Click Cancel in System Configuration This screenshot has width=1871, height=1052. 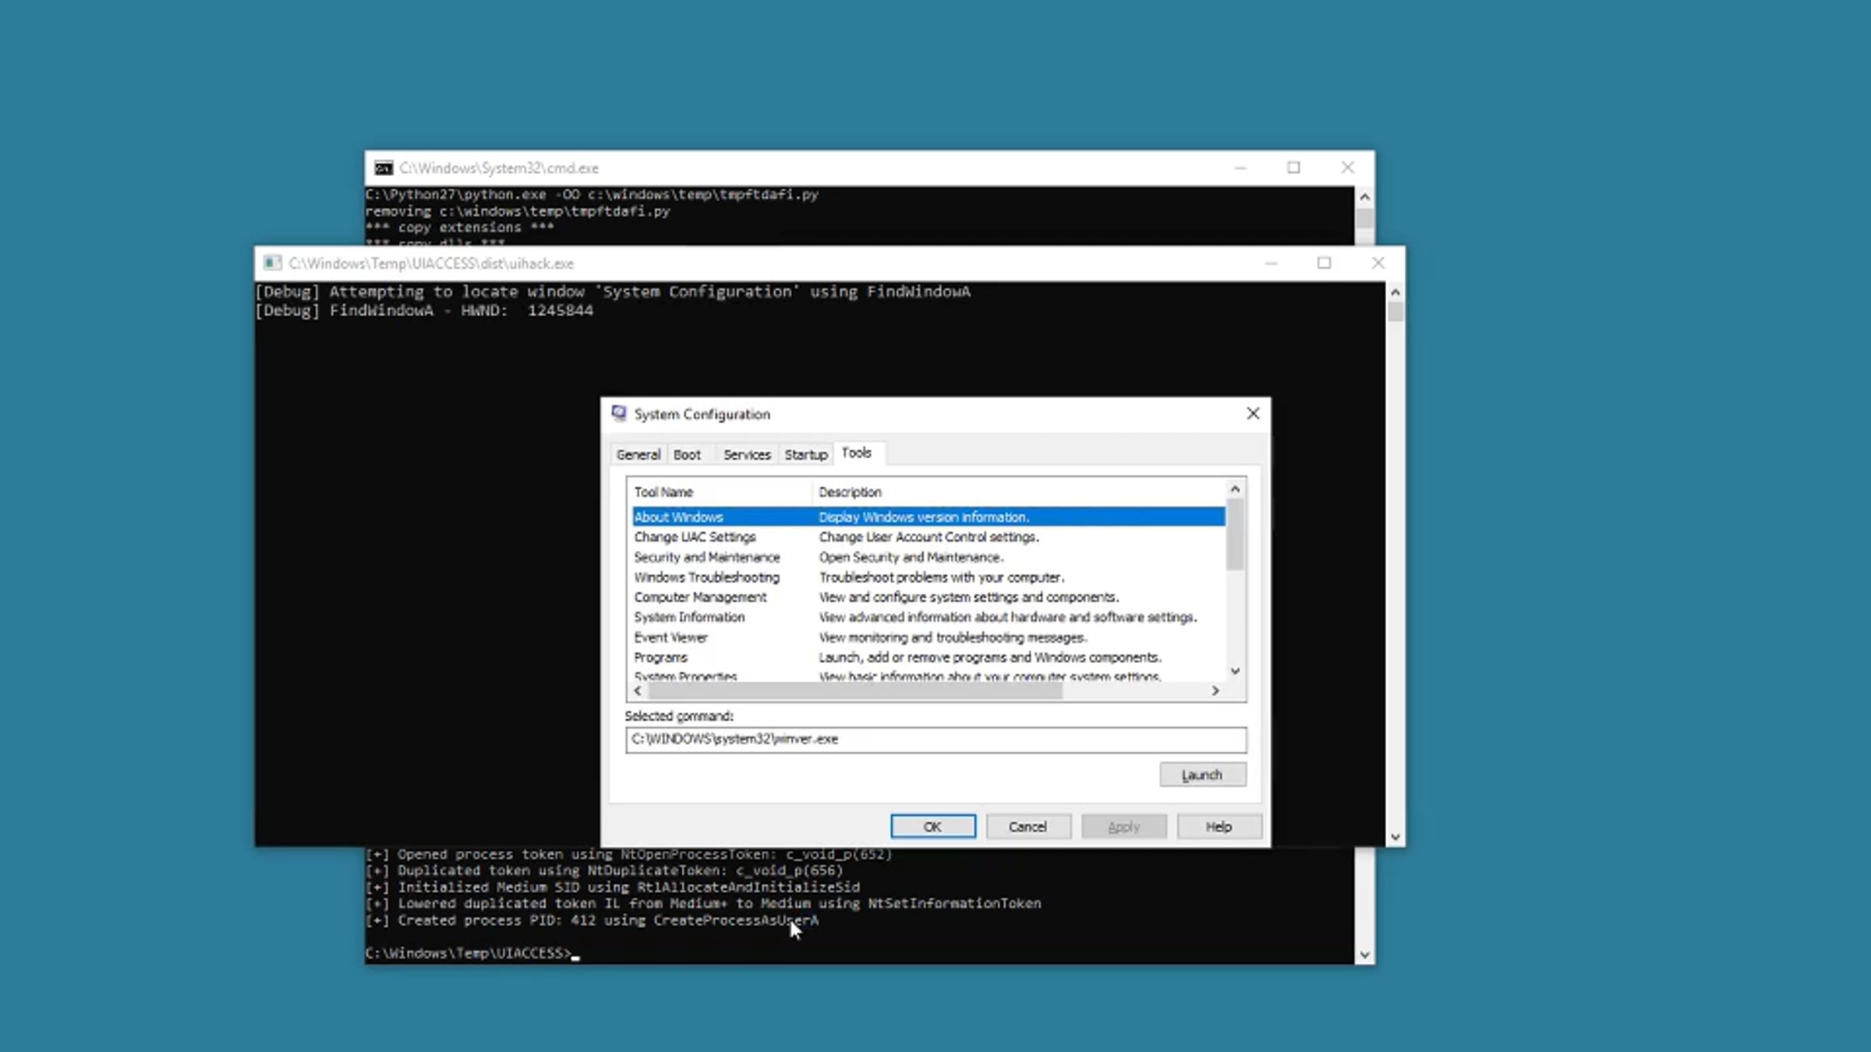[1028, 826]
